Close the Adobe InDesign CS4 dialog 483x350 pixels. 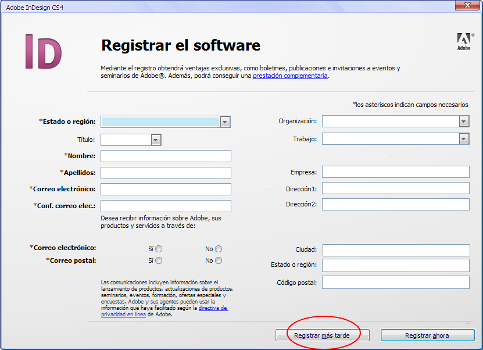tap(468, 5)
